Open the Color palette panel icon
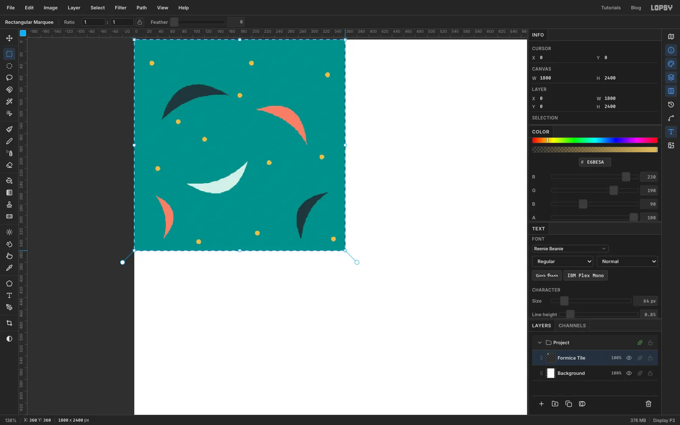 click(671, 64)
